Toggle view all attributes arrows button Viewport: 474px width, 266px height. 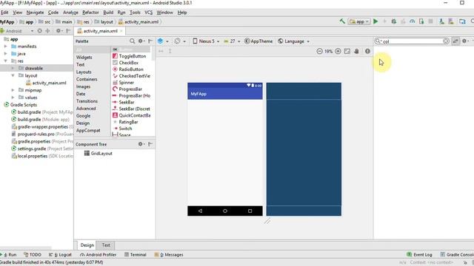coord(455,41)
